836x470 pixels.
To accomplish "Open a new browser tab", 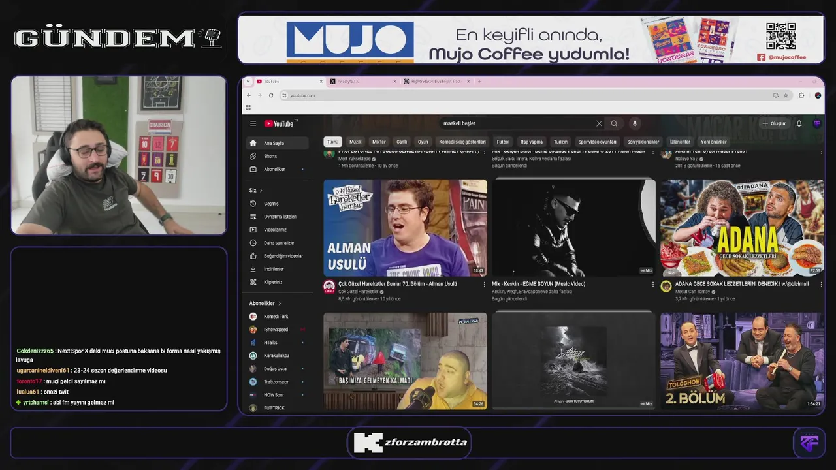I will 479,82.
